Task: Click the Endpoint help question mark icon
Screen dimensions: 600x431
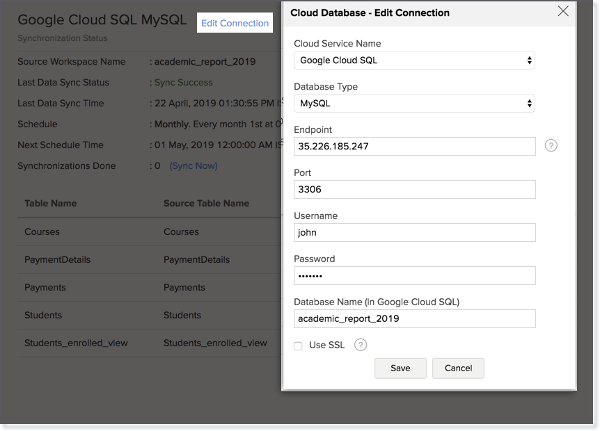Action: click(551, 145)
